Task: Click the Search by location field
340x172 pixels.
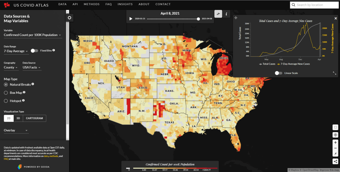Action: tap(314, 5)
